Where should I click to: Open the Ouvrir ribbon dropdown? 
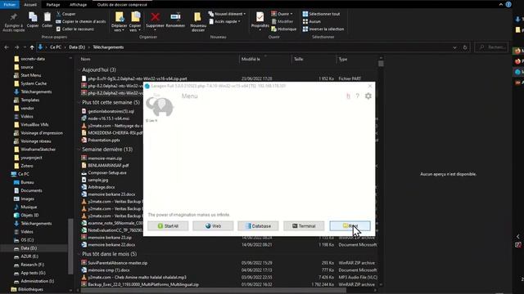tap(282, 14)
